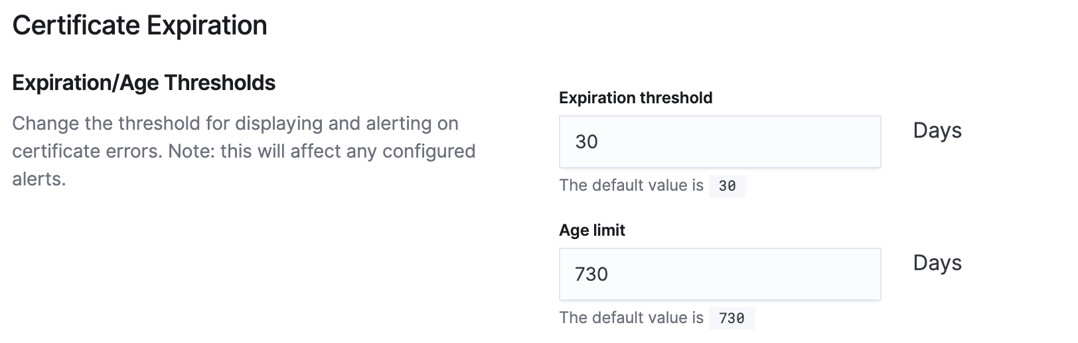The image size is (1078, 343).
Task: Click the "Age limit" field label
Action: (592, 230)
